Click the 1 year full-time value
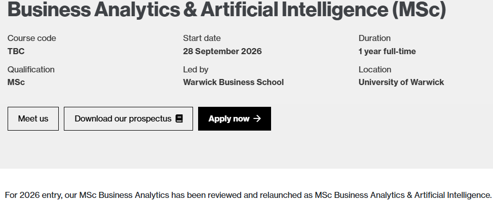This screenshot has width=493, height=204. pyautogui.click(x=387, y=51)
